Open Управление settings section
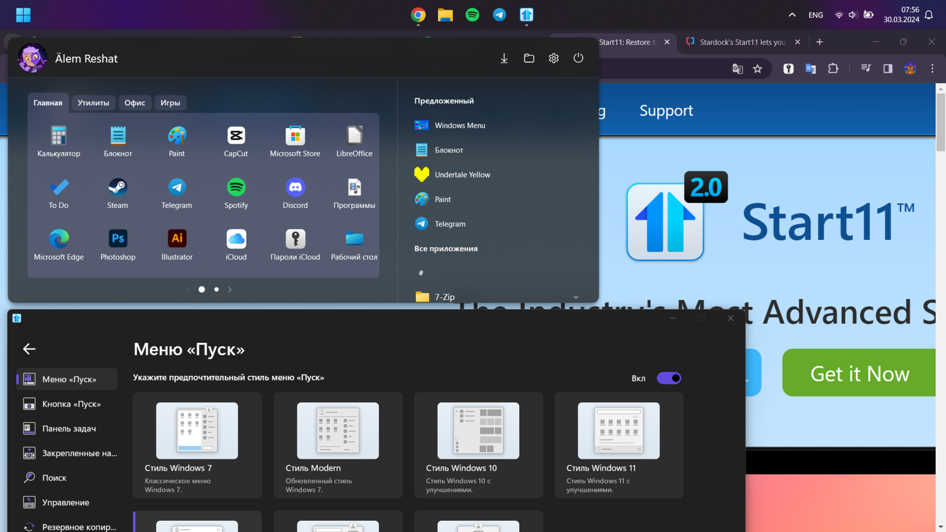This screenshot has width=946, height=532. click(67, 502)
